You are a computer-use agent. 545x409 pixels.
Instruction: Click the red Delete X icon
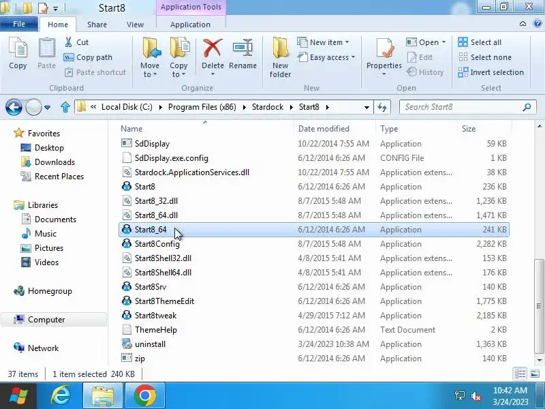point(213,48)
